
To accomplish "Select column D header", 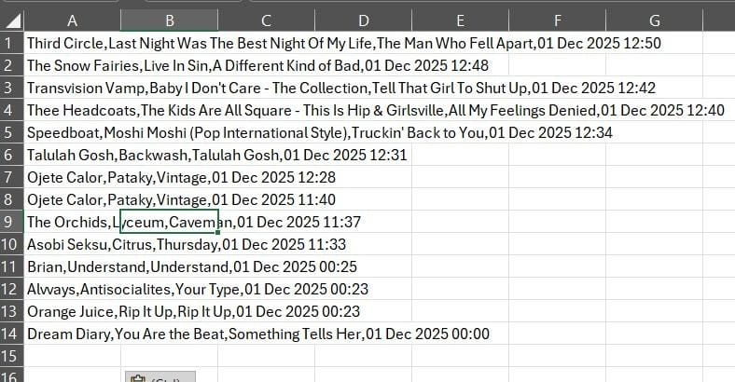I will (363, 20).
